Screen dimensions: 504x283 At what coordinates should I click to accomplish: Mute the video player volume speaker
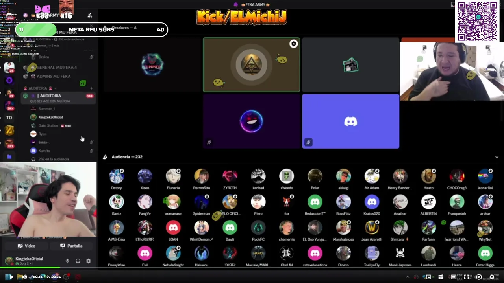pyautogui.click(x=24, y=277)
